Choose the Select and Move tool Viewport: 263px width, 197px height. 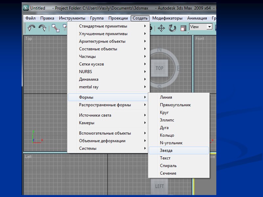(x=161, y=28)
